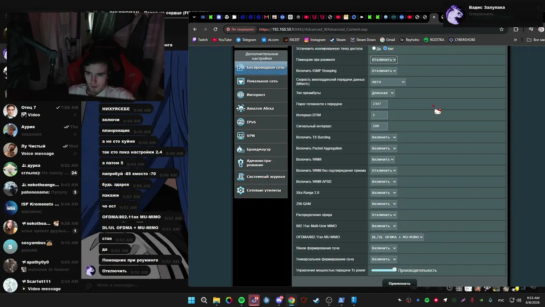Open the Twitch bookmark
Viewport: 545px width, 307px height.
click(x=200, y=40)
